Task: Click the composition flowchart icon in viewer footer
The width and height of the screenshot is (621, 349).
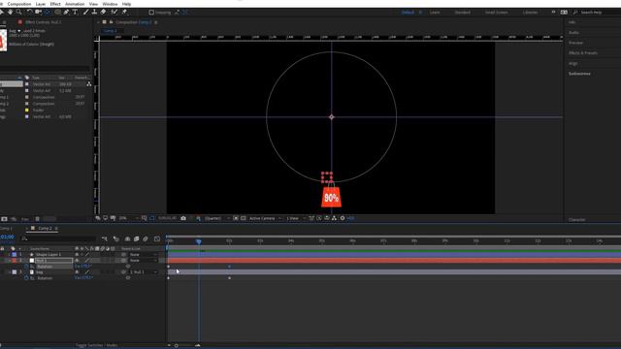Action: tap(334, 218)
